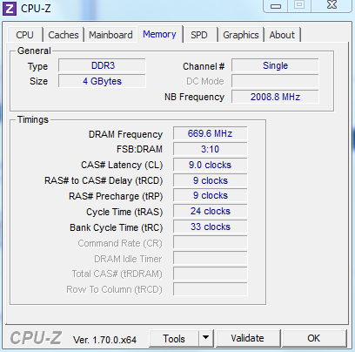The image size is (355, 352).
Task: Click the CAS# Latency (CL) label
Action: 122,166
